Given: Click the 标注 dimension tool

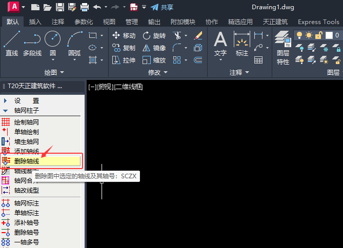Looking at the screenshot, I should (x=242, y=44).
